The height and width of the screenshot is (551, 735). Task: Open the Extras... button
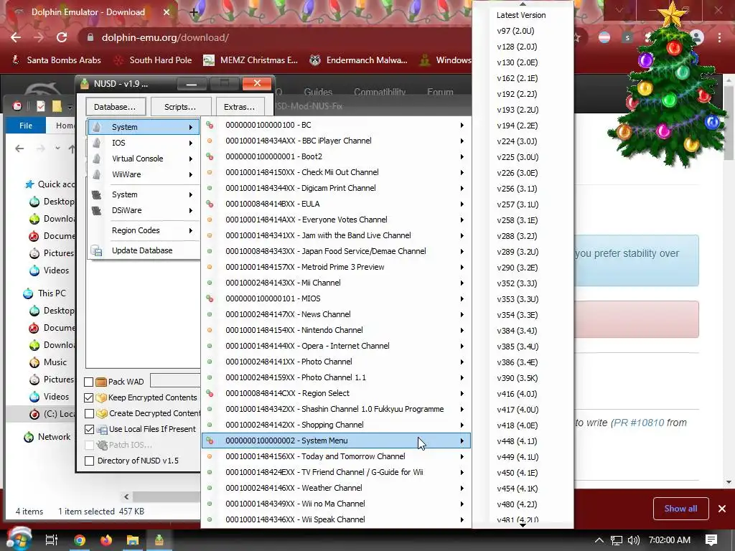(240, 107)
